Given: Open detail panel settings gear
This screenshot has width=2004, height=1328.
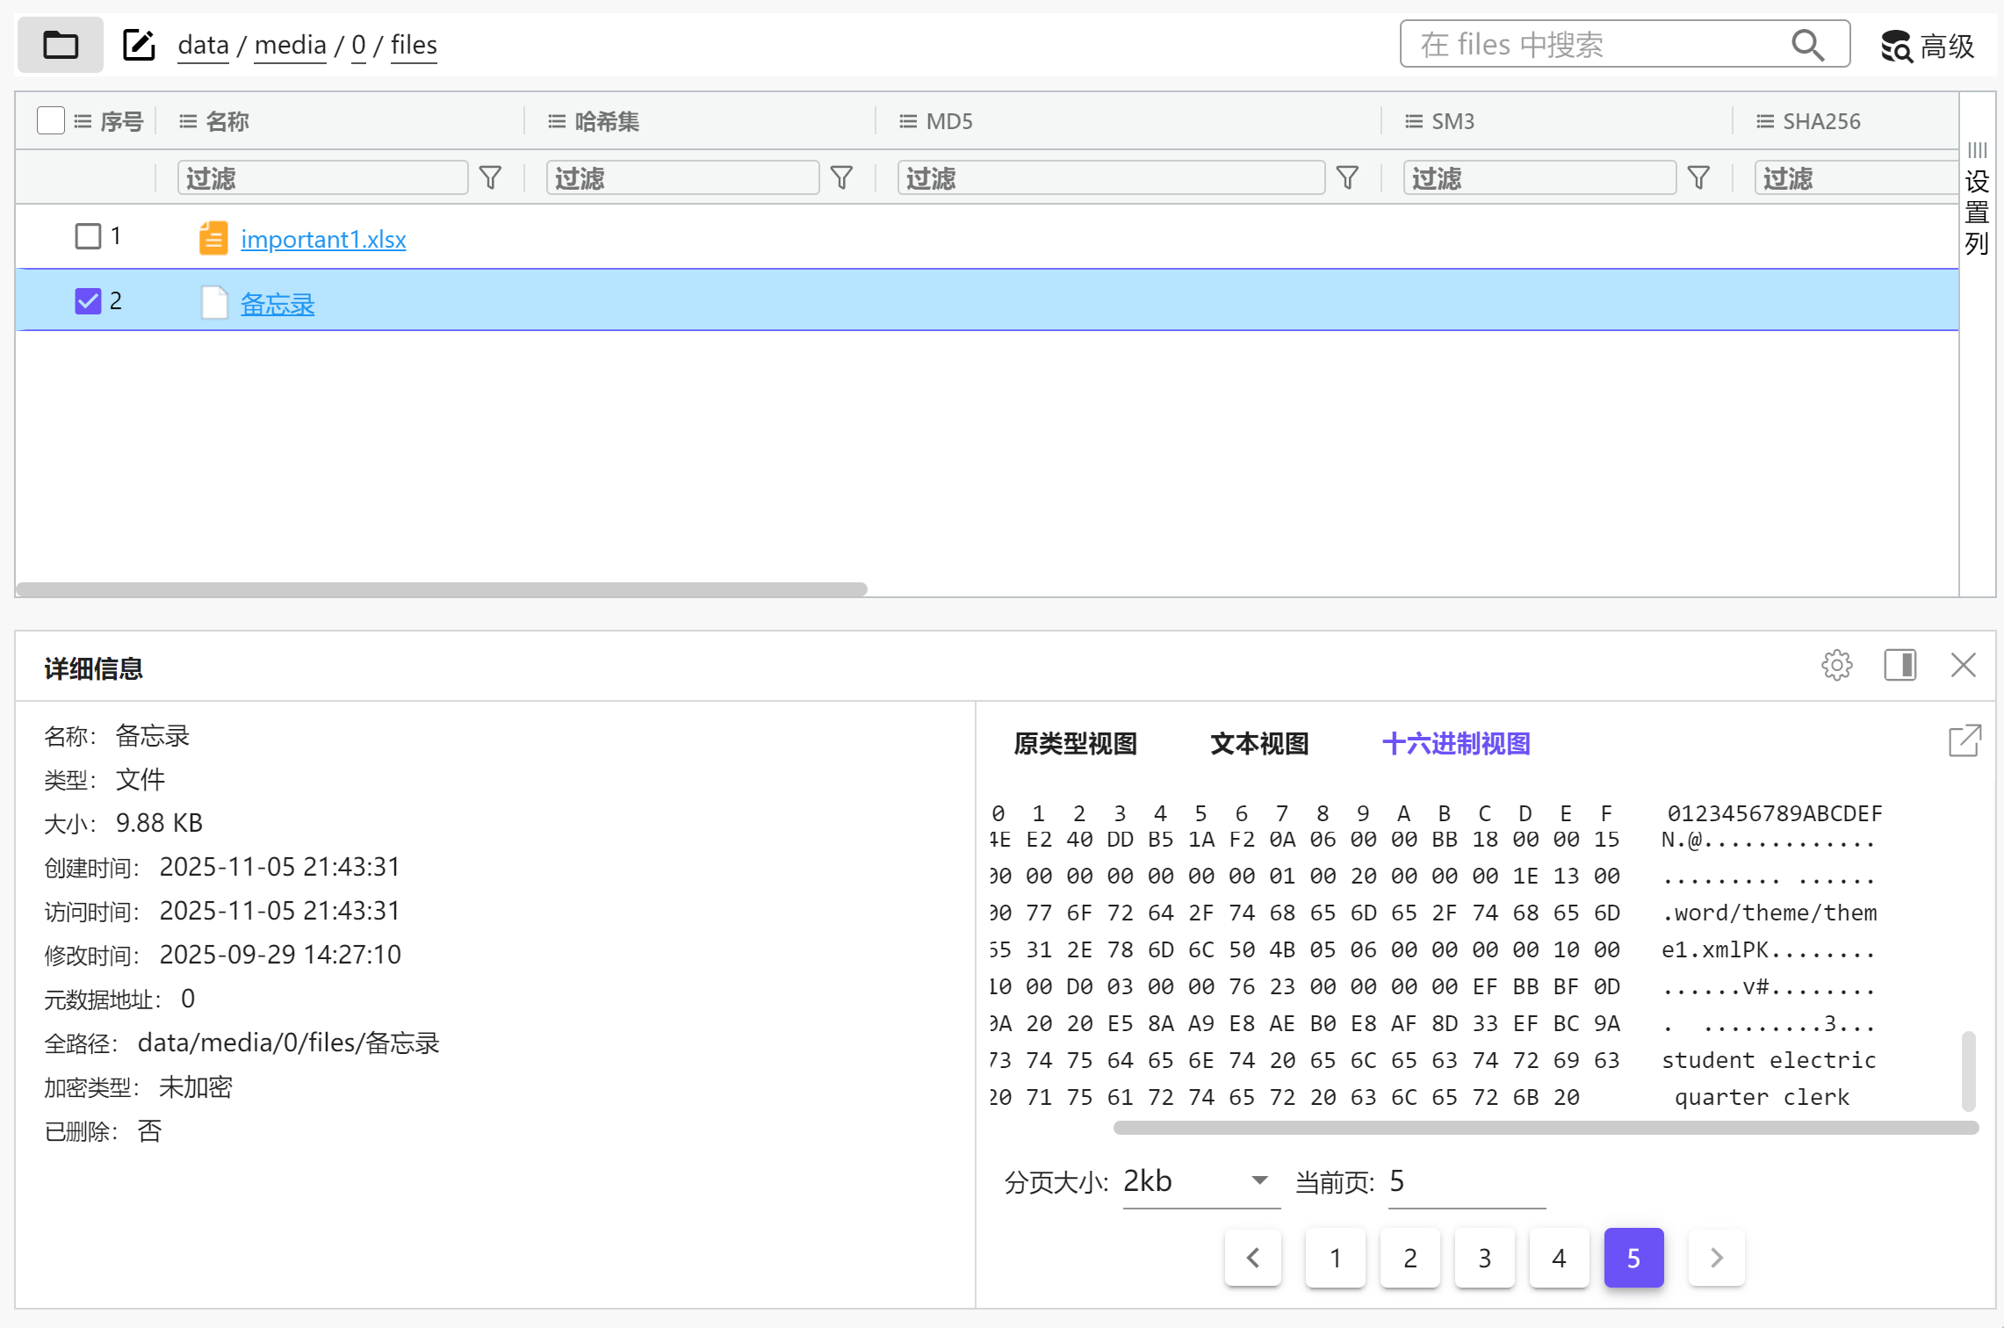Looking at the screenshot, I should pos(1836,666).
